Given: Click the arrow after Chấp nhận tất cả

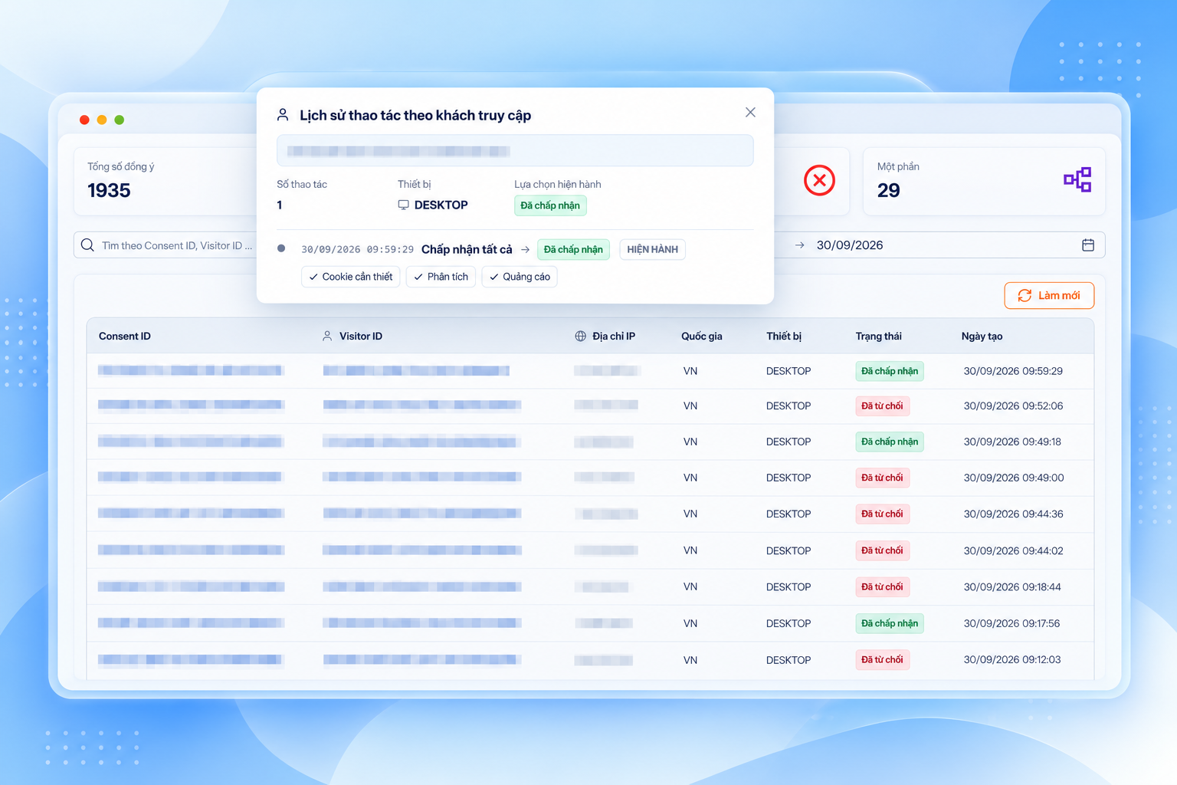Looking at the screenshot, I should pyautogui.click(x=525, y=249).
